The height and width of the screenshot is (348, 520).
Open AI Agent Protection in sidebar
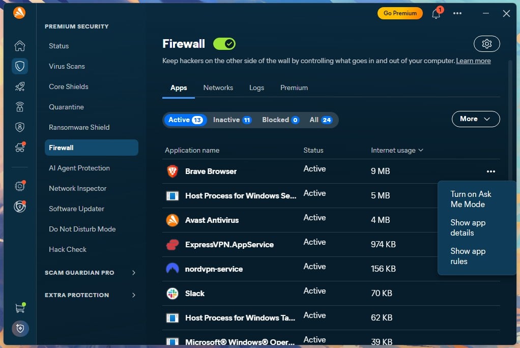tap(79, 168)
